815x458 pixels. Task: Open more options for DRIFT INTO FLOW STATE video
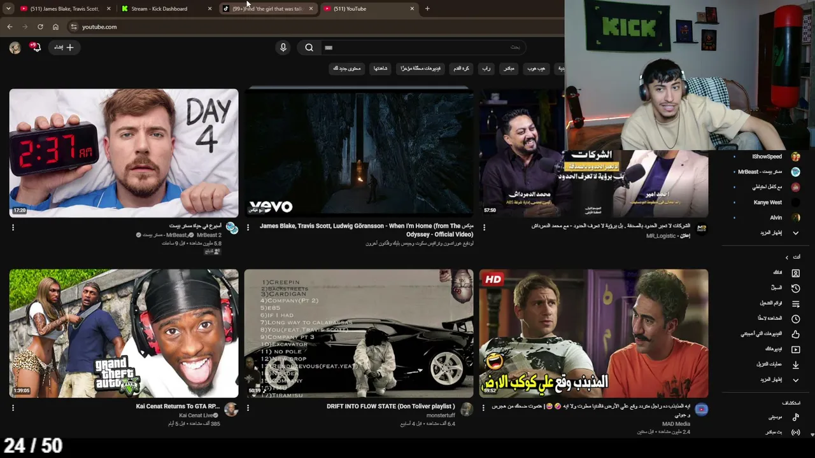pyautogui.click(x=248, y=408)
